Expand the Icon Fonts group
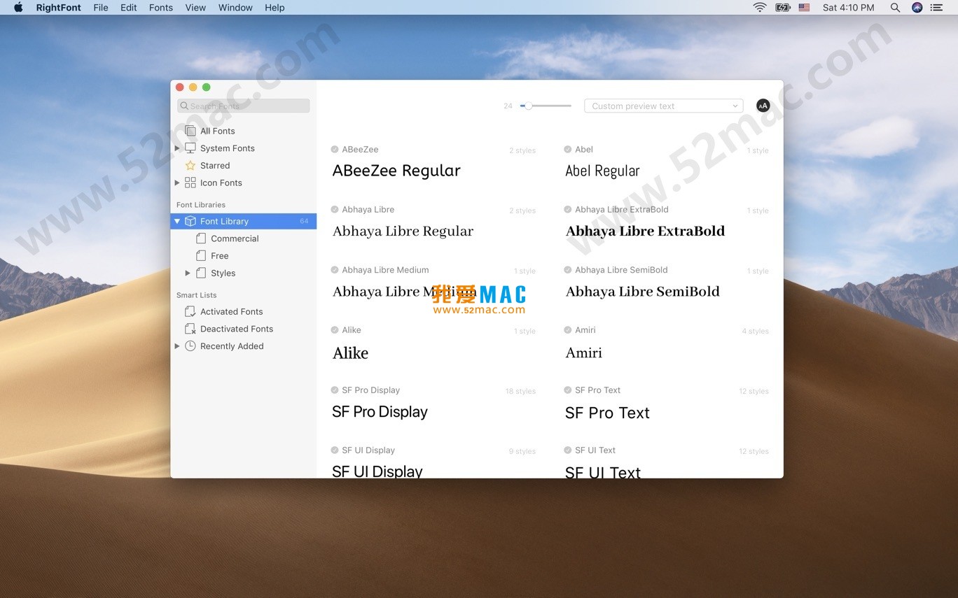This screenshot has height=598, width=958. [x=177, y=183]
